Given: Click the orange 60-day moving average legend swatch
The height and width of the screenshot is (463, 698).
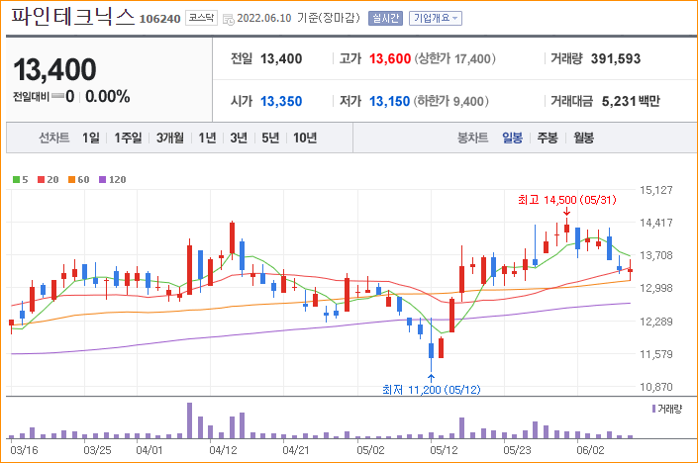Looking at the screenshot, I should (x=71, y=180).
